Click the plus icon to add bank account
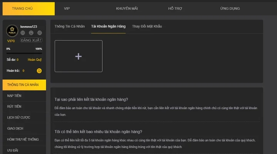Viewport: 277px width, 154px height. (x=78, y=56)
